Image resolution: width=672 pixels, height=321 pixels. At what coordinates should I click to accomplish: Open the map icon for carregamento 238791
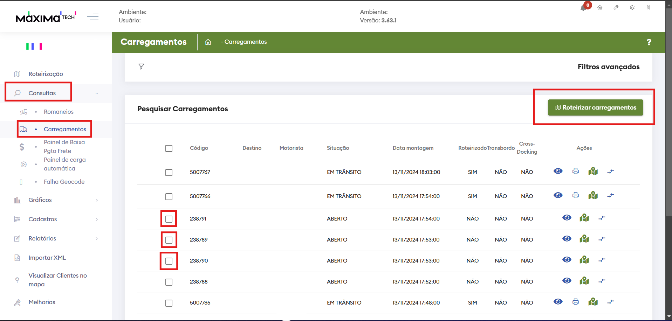(584, 218)
